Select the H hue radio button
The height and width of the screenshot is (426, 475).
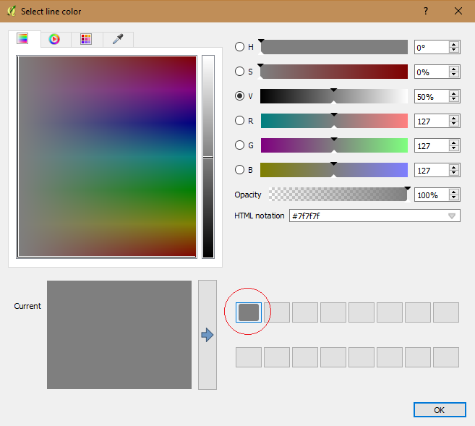click(240, 47)
